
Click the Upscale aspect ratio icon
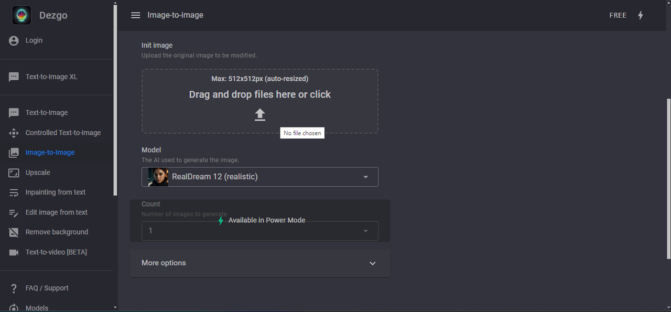pyautogui.click(x=14, y=173)
